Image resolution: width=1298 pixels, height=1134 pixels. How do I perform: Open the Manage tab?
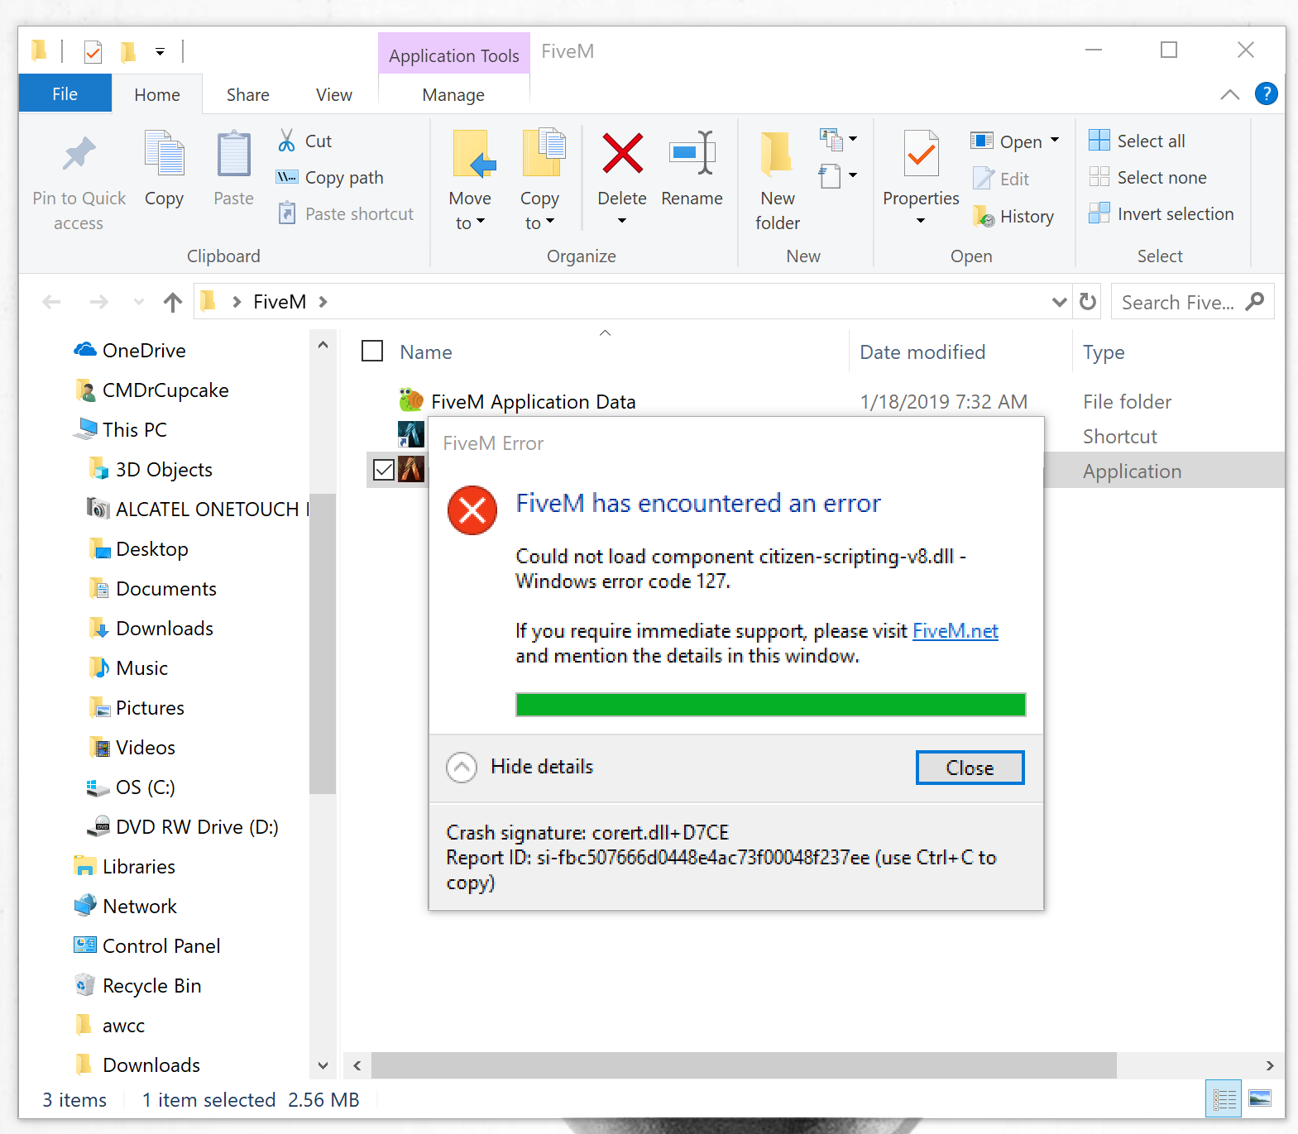point(453,94)
